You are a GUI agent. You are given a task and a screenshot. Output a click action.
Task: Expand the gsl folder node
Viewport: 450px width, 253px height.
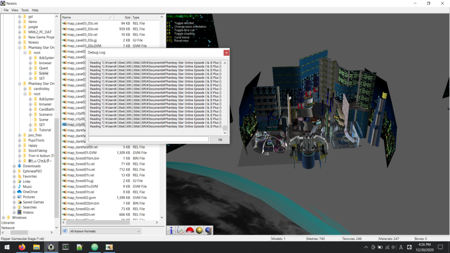point(20,17)
